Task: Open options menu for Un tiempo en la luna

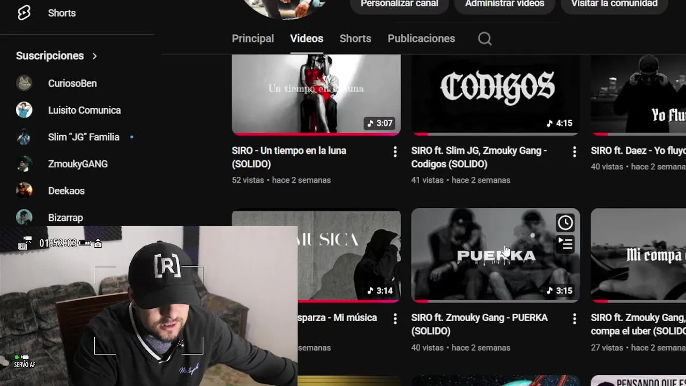Action: click(x=395, y=152)
